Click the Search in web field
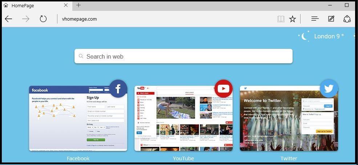The height and width of the screenshot is (165, 358). [184, 56]
